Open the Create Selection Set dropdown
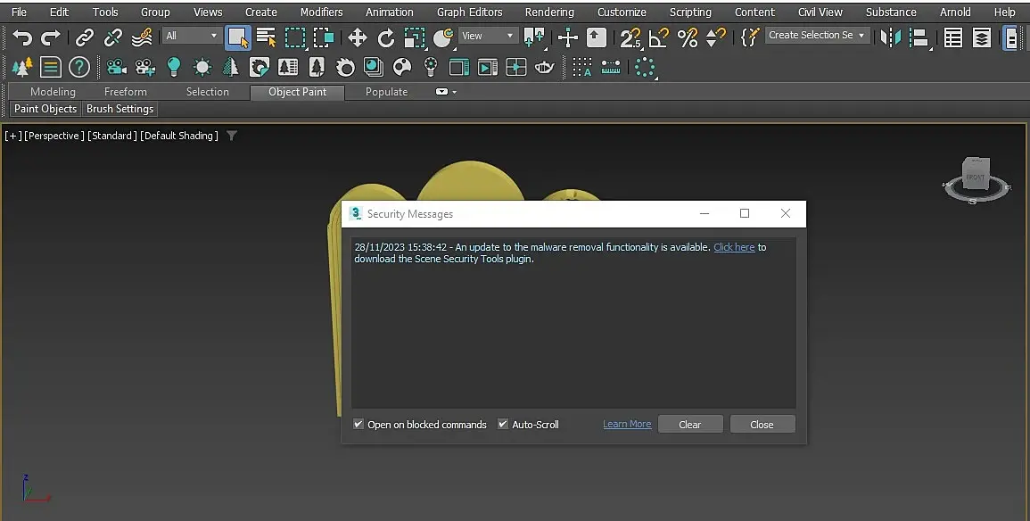The height and width of the screenshot is (521, 1030). [818, 35]
